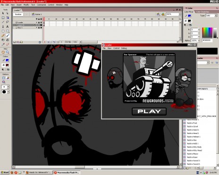Toggle Onion Skin in the timeline

[x=49, y=42]
